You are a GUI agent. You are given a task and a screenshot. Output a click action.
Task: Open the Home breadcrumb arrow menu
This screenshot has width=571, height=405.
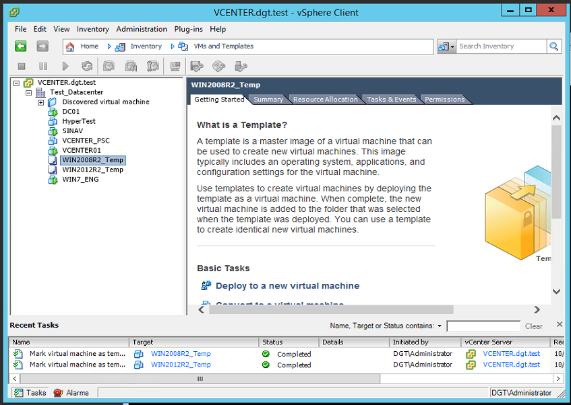click(109, 46)
